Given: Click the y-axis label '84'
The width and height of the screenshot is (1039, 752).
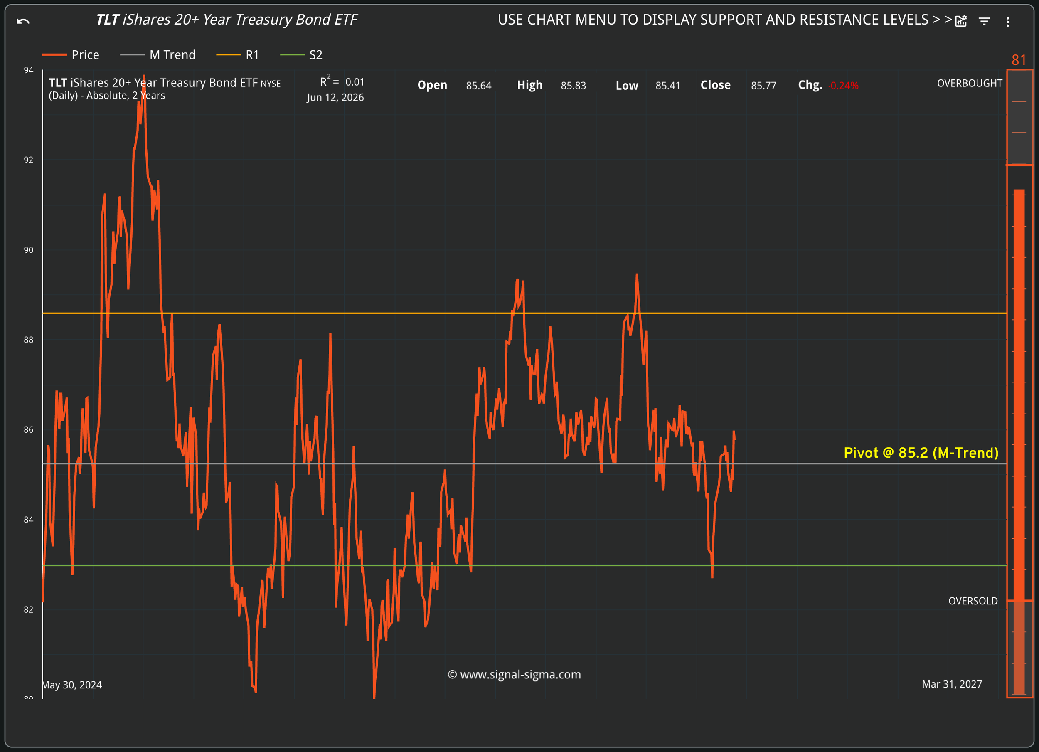Looking at the screenshot, I should [x=28, y=520].
